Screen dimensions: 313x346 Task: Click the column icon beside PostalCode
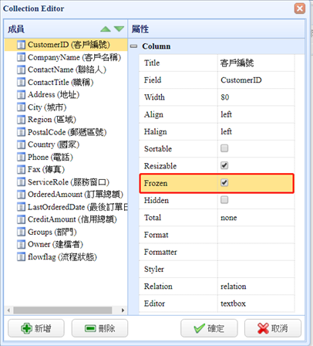coord(21,132)
